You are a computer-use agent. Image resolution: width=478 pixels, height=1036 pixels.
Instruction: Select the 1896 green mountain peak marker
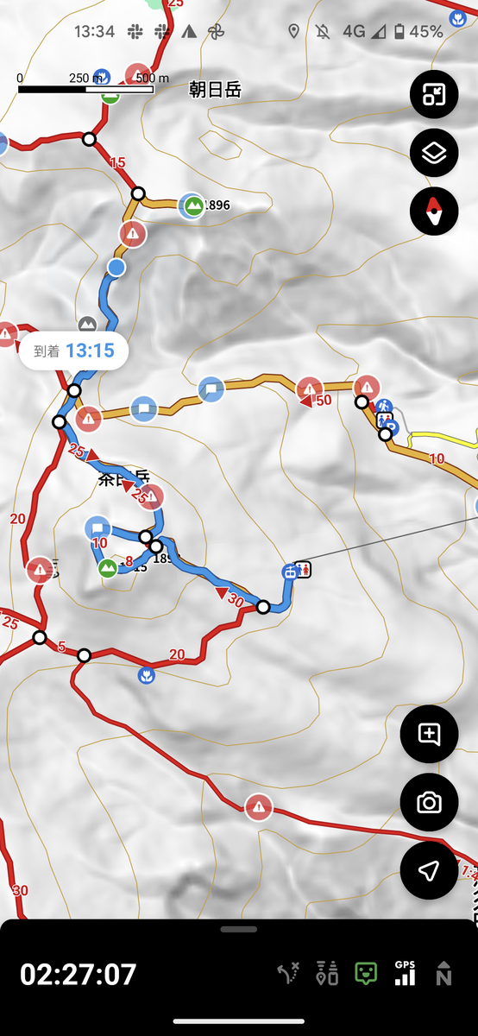click(x=192, y=205)
